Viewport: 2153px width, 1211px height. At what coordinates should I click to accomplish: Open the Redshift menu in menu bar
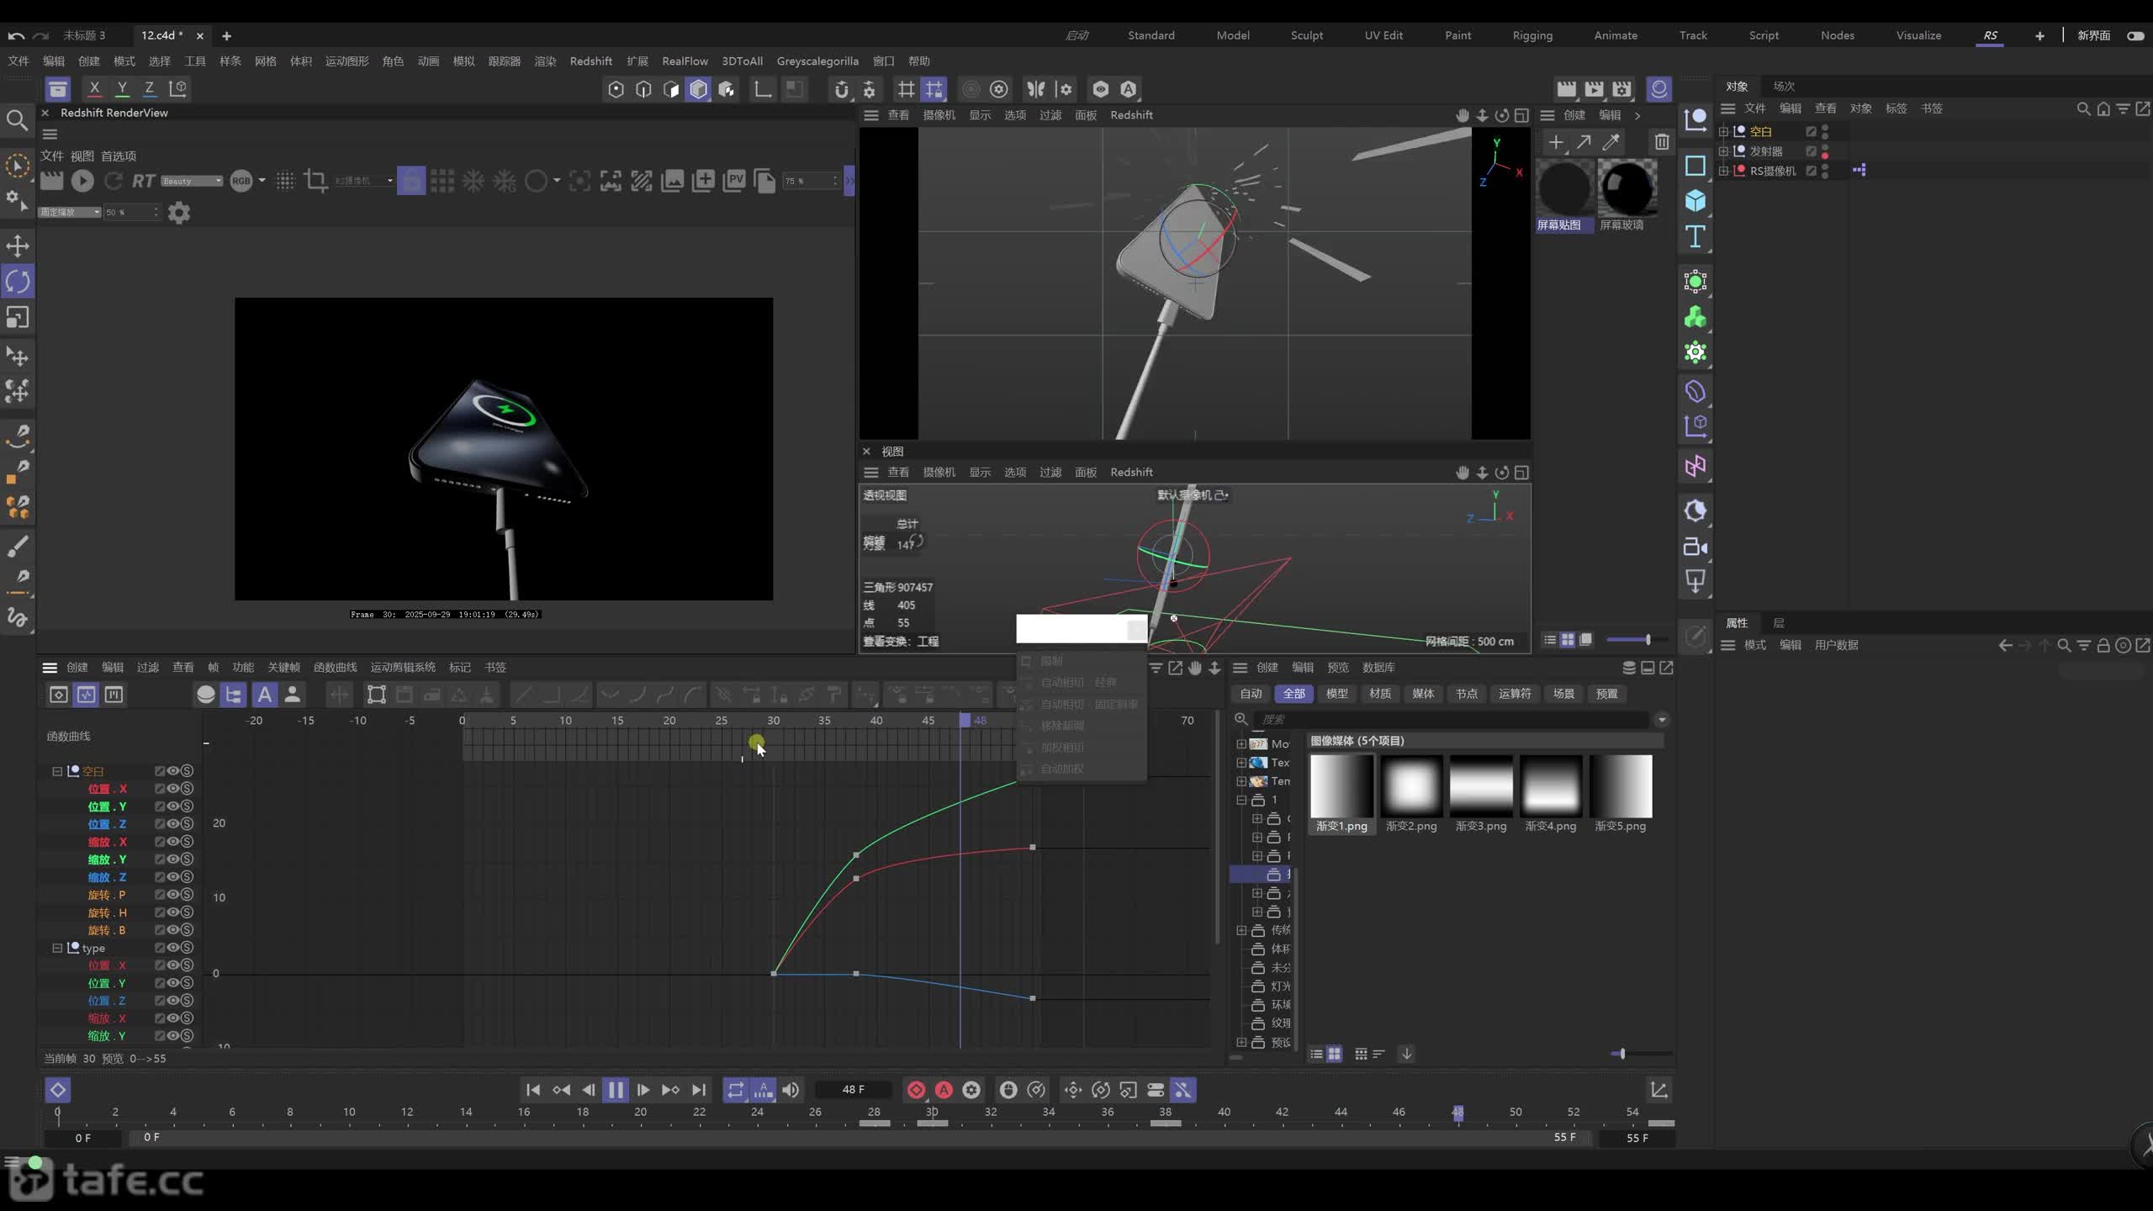[x=590, y=61]
